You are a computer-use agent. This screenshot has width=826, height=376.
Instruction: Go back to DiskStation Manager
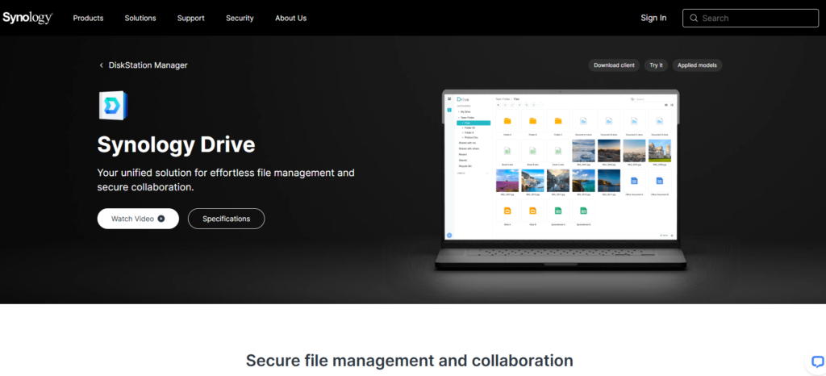point(148,65)
